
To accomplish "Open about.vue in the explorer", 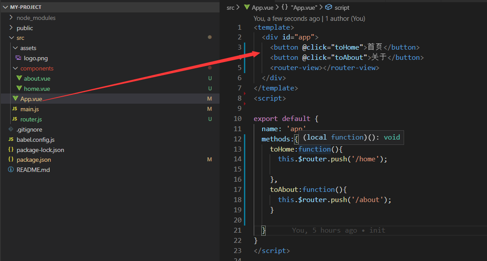I will point(37,78).
